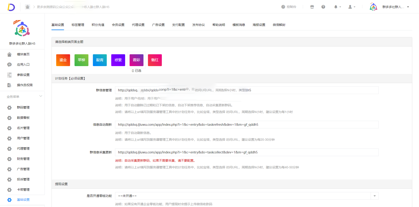Click the home icon in breadcrumb

click(28, 7)
